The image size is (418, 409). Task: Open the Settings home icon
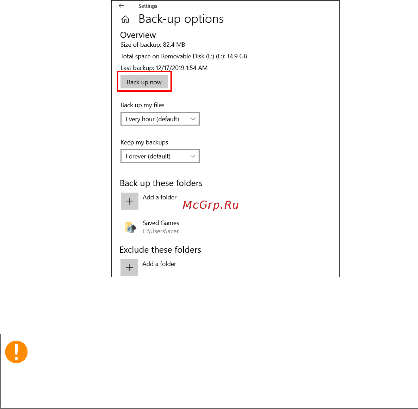point(125,19)
